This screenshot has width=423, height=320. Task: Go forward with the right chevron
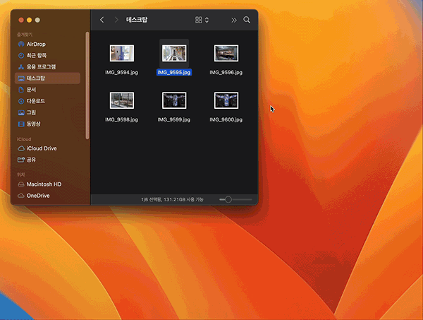116,20
